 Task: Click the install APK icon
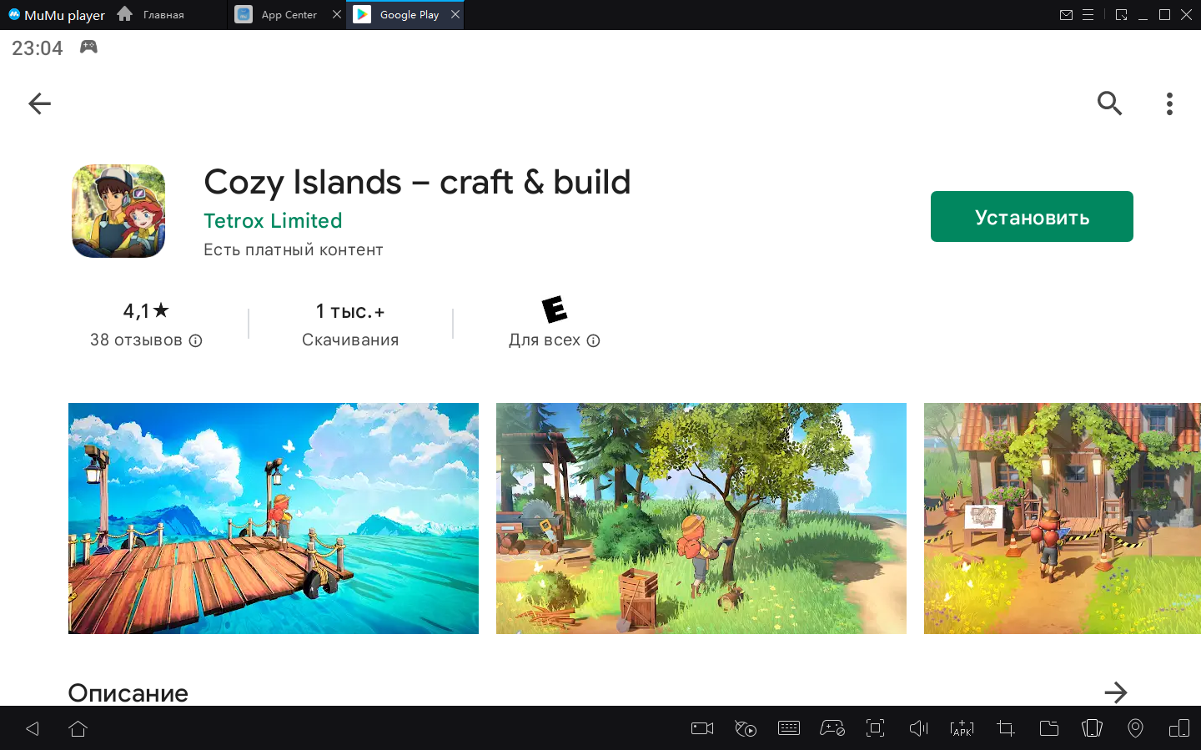[x=962, y=728]
